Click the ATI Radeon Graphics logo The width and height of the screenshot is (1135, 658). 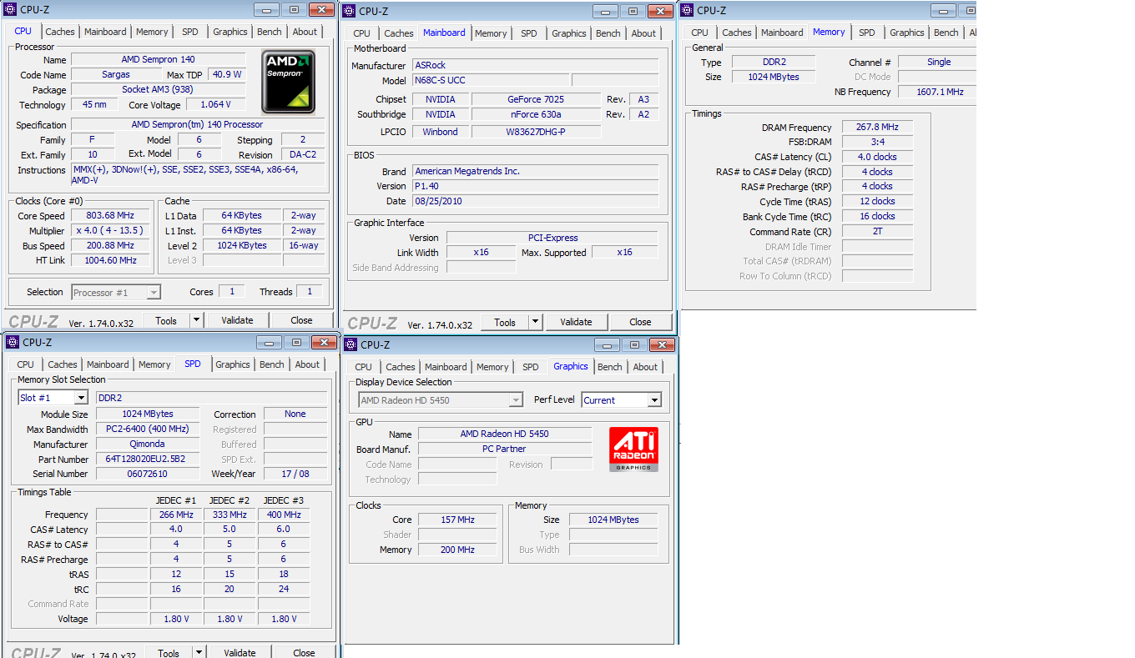tap(633, 450)
